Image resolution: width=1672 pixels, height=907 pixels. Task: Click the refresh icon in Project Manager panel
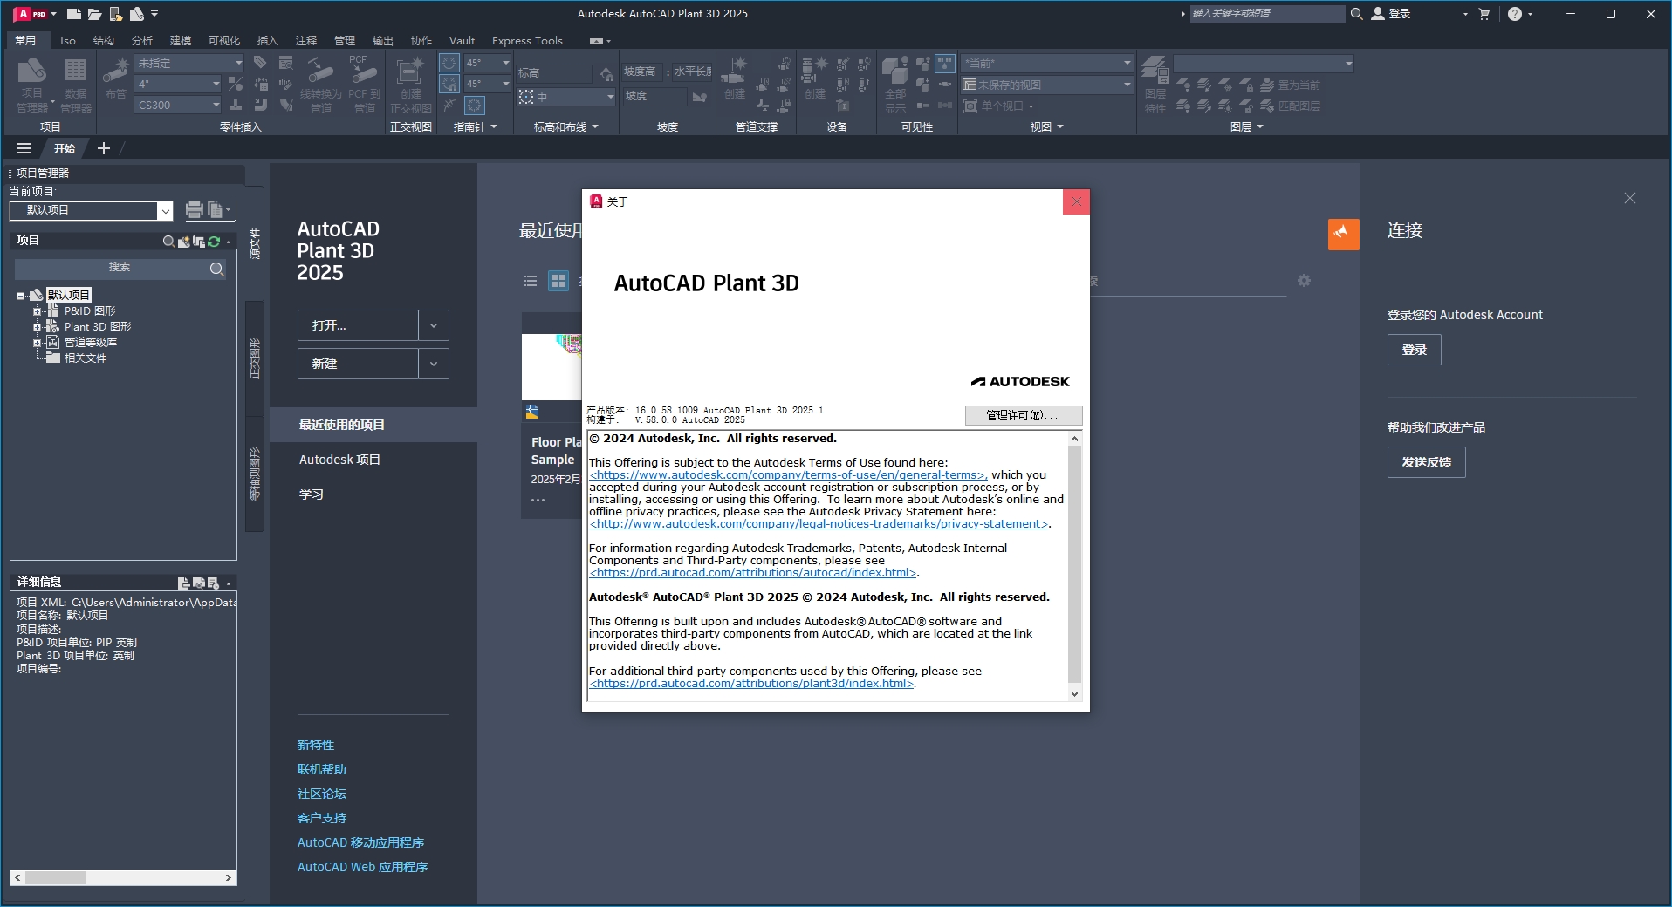pyautogui.click(x=213, y=242)
